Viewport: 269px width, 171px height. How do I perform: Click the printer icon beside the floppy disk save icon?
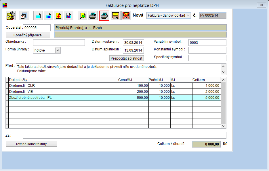click(x=104, y=16)
